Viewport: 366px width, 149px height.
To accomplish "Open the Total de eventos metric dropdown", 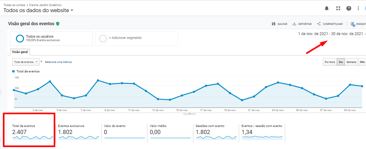I will click(x=26, y=62).
